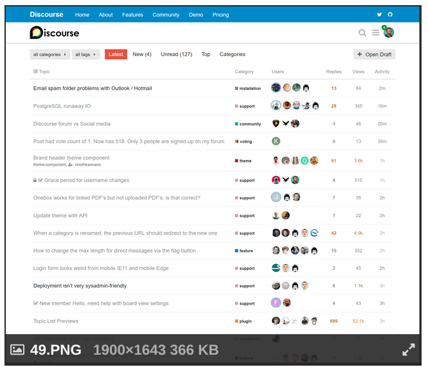Click the 889 replies count

coord(334,321)
